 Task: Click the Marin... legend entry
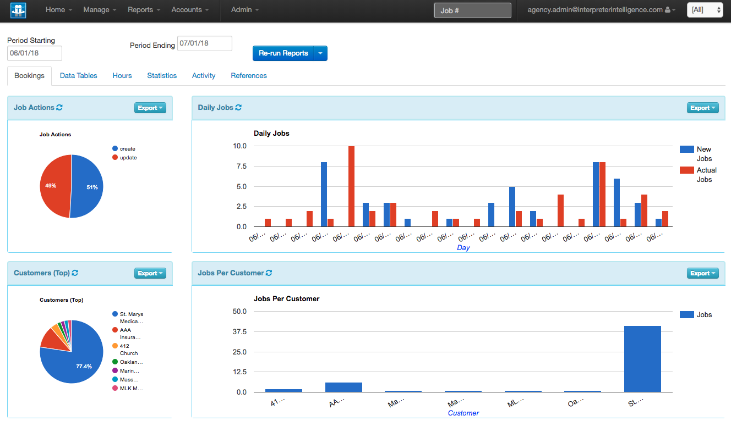(x=126, y=371)
